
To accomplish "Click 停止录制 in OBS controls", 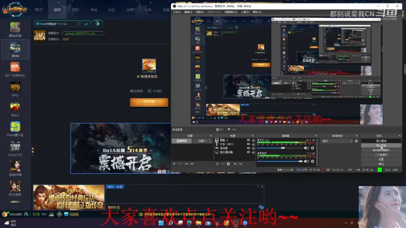I will click(381, 145).
